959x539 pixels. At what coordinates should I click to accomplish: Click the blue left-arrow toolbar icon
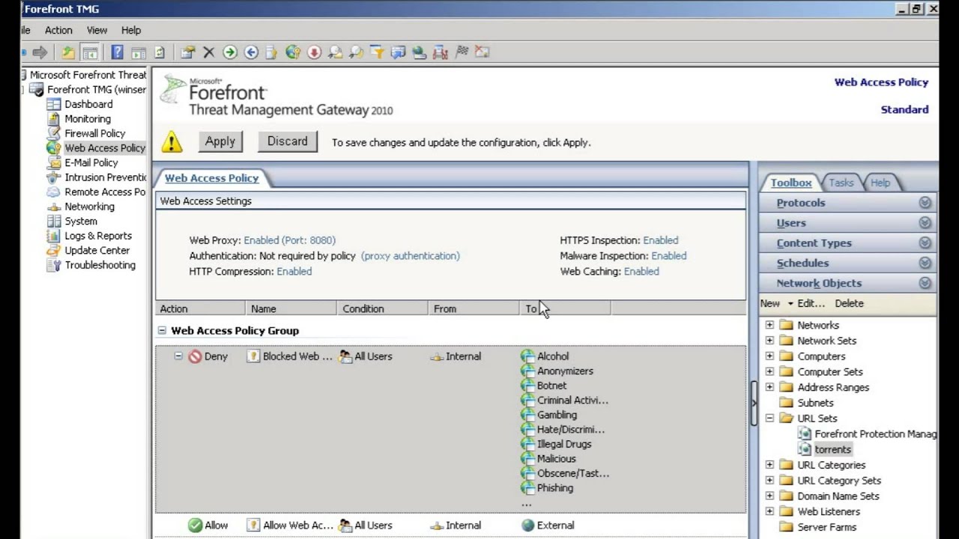click(251, 52)
